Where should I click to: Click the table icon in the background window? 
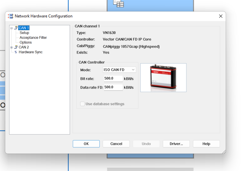coord(118,4)
